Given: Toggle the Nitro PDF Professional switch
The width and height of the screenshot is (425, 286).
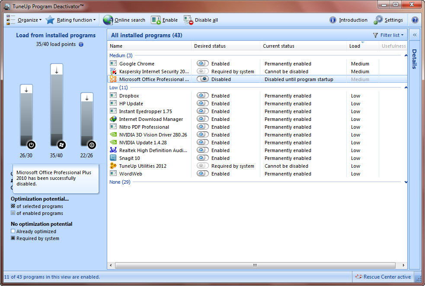Looking at the screenshot, I should pos(202,127).
